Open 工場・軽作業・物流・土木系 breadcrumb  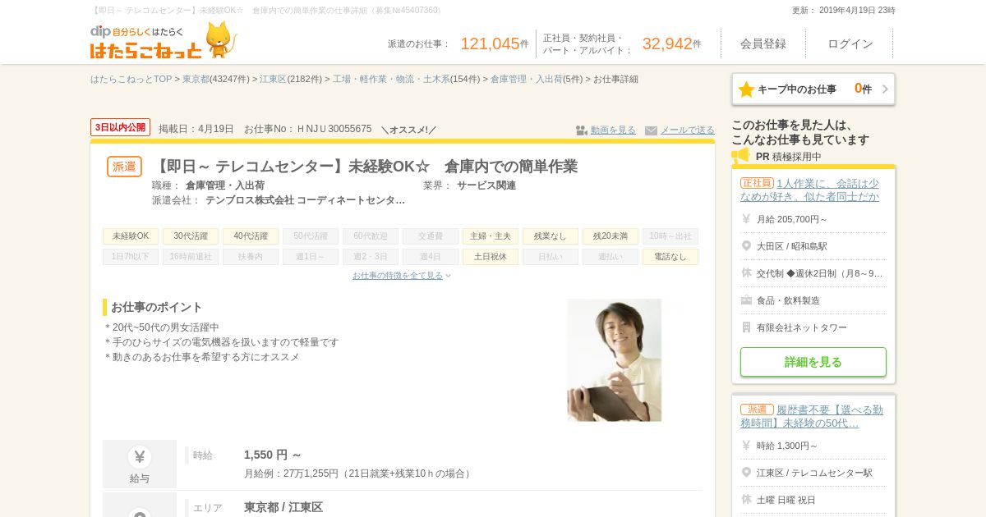[x=391, y=80]
